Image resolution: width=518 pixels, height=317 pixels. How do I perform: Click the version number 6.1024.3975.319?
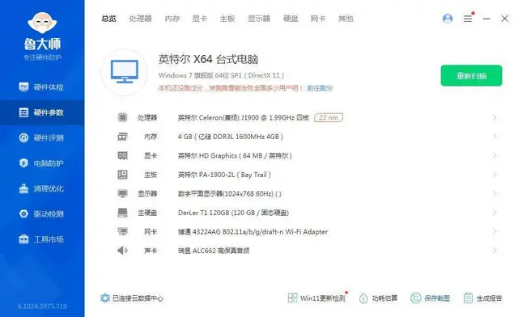(42, 306)
